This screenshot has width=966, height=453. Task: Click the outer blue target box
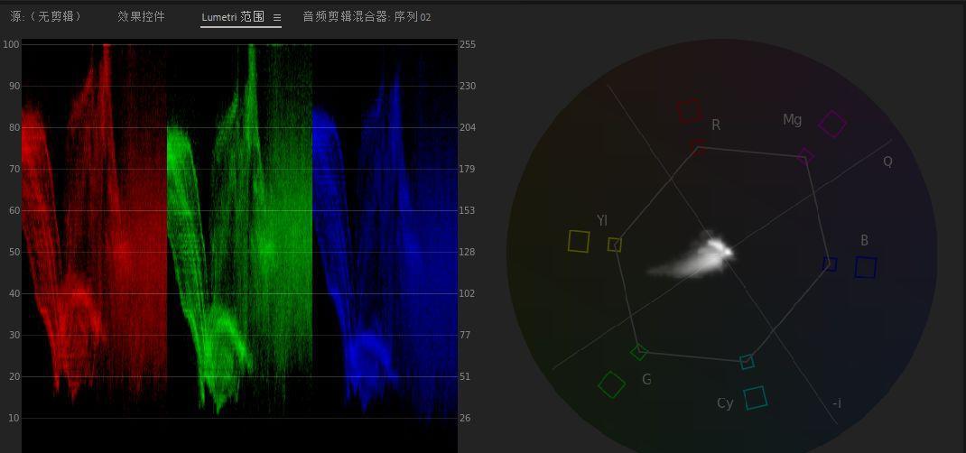[x=866, y=267]
